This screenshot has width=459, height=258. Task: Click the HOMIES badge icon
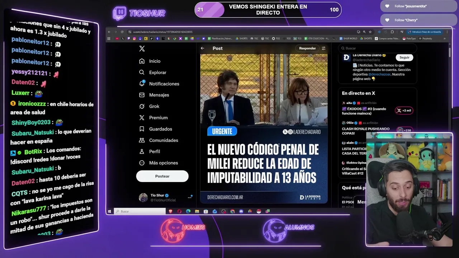[x=183, y=230]
